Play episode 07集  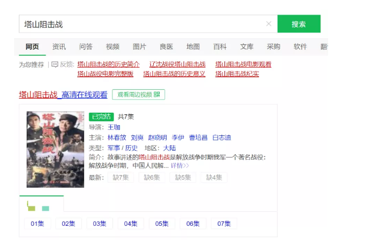[x=224, y=224]
